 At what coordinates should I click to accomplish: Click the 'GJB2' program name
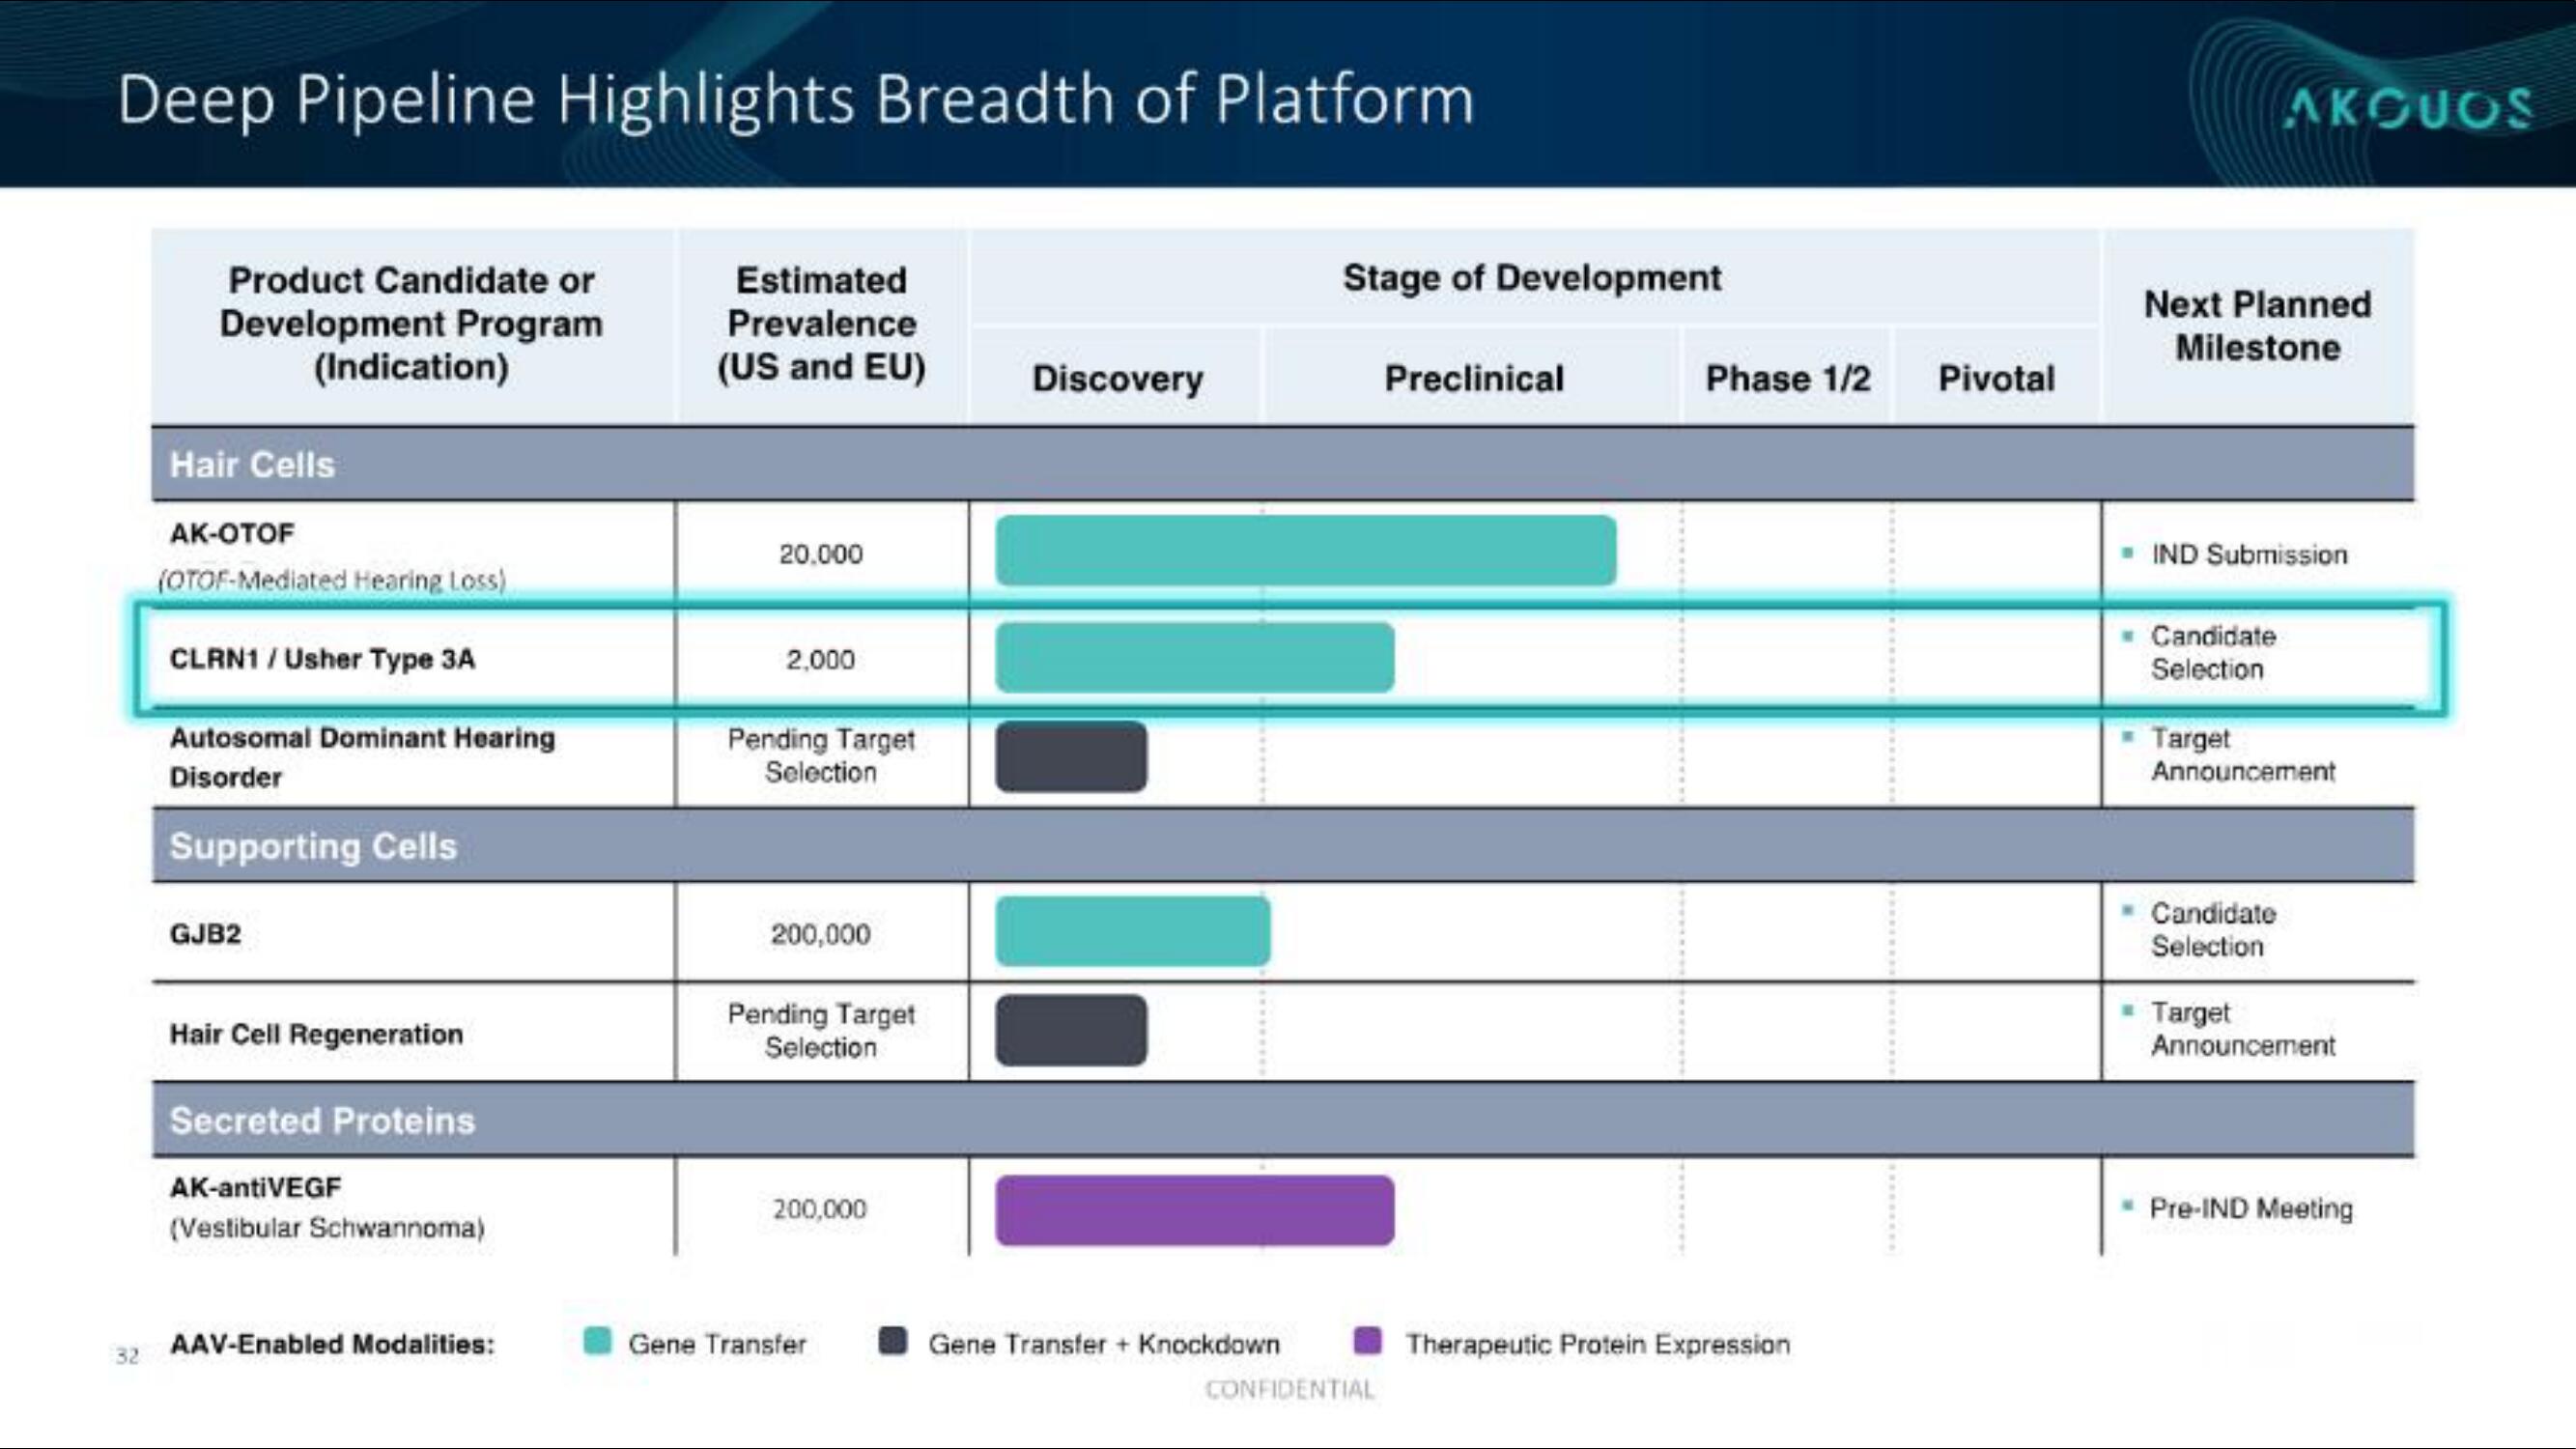pos(205,933)
